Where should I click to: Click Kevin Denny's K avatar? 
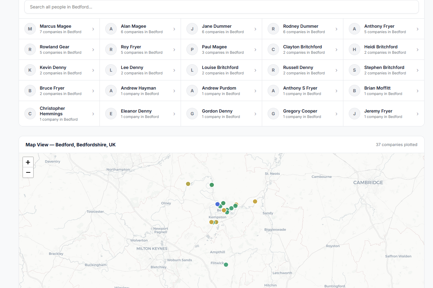point(30,70)
